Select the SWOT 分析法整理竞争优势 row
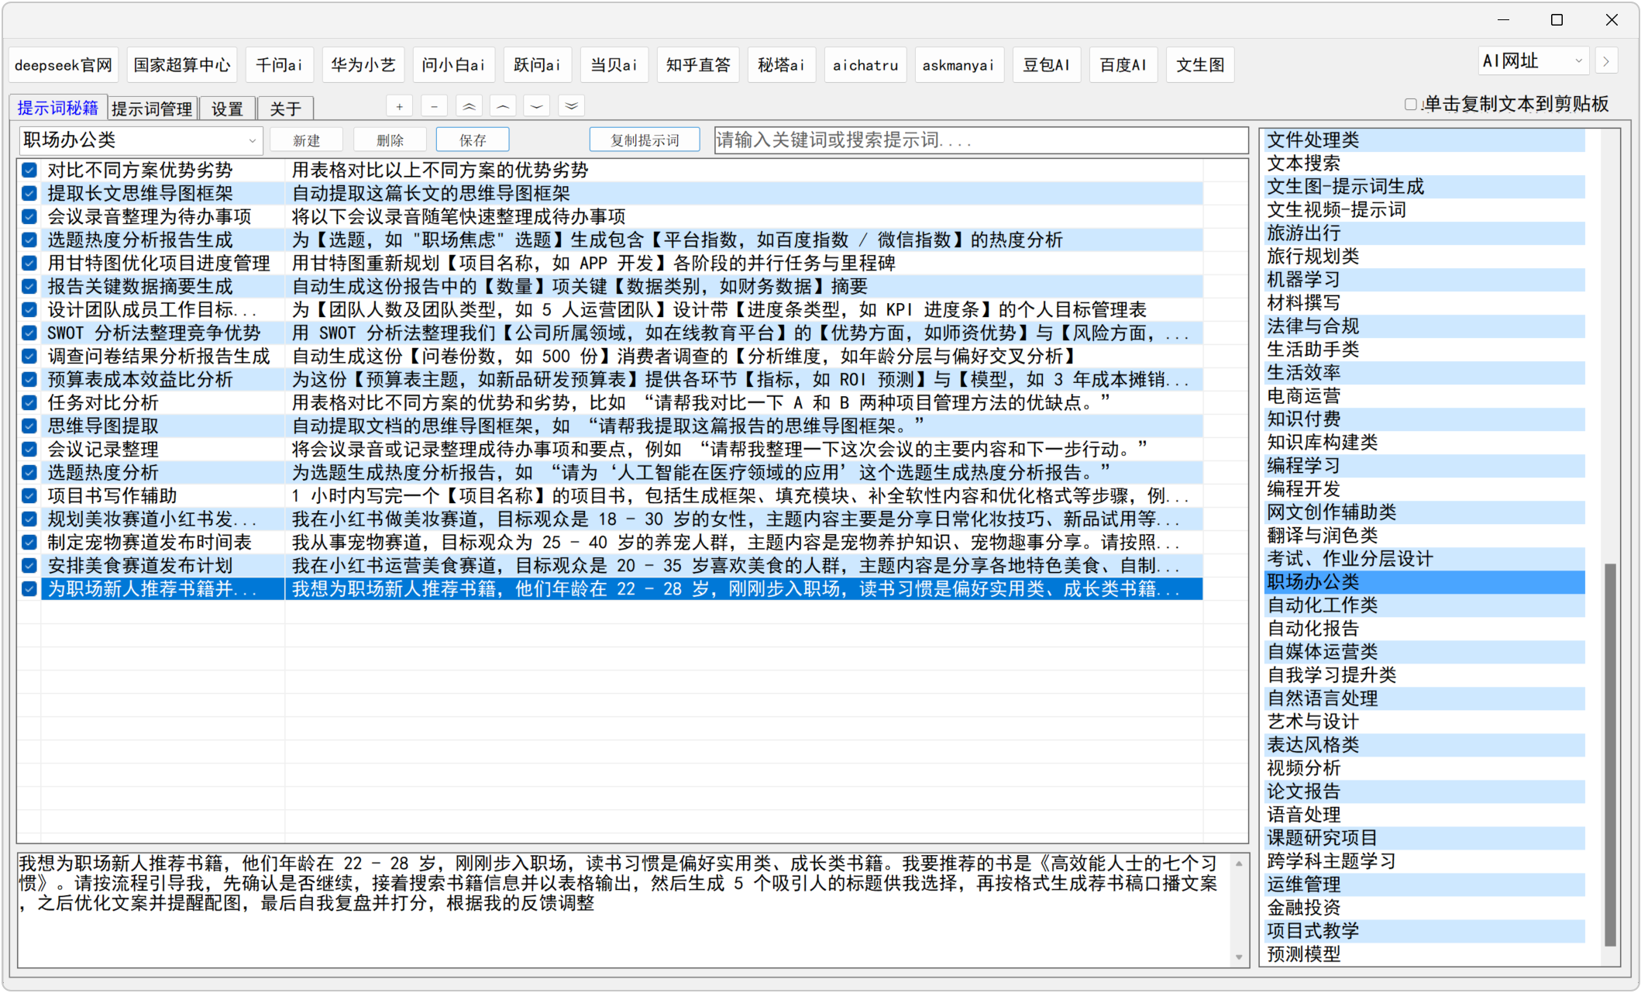1641x993 pixels. point(611,333)
